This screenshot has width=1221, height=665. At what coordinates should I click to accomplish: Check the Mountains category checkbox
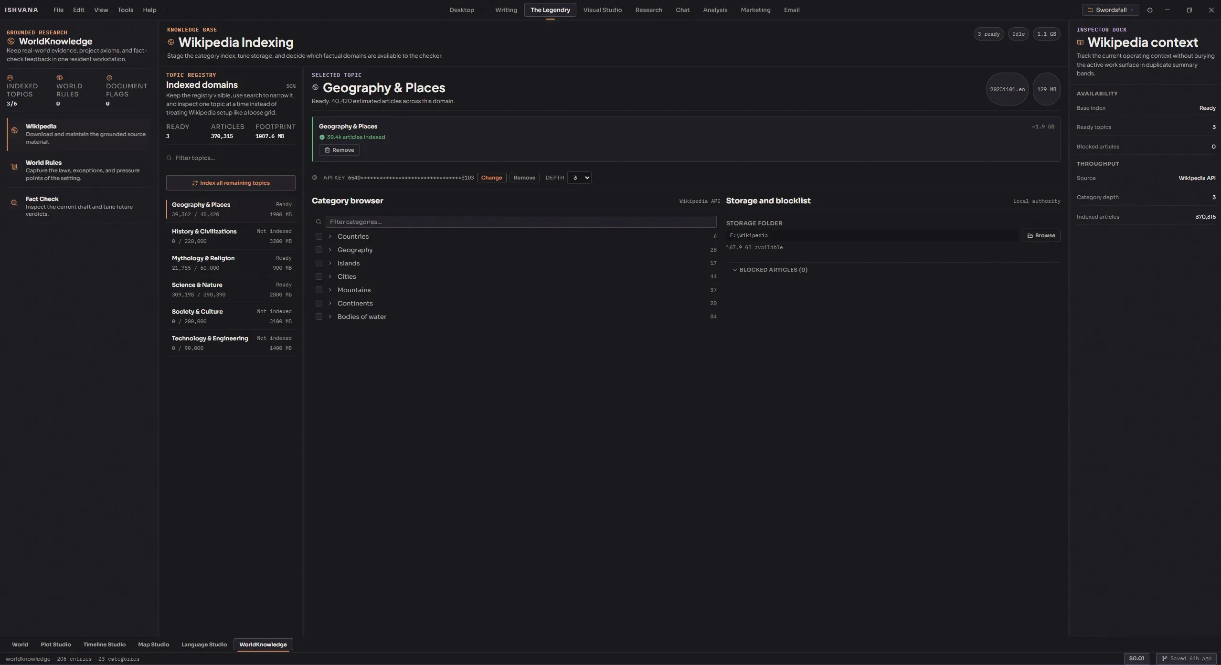point(319,290)
